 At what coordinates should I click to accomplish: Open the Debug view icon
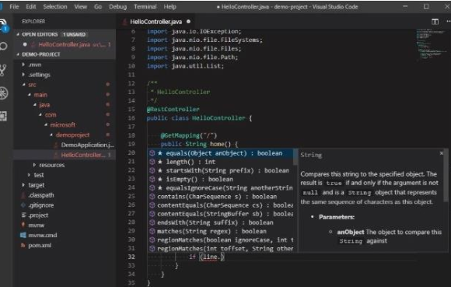click(x=4, y=93)
